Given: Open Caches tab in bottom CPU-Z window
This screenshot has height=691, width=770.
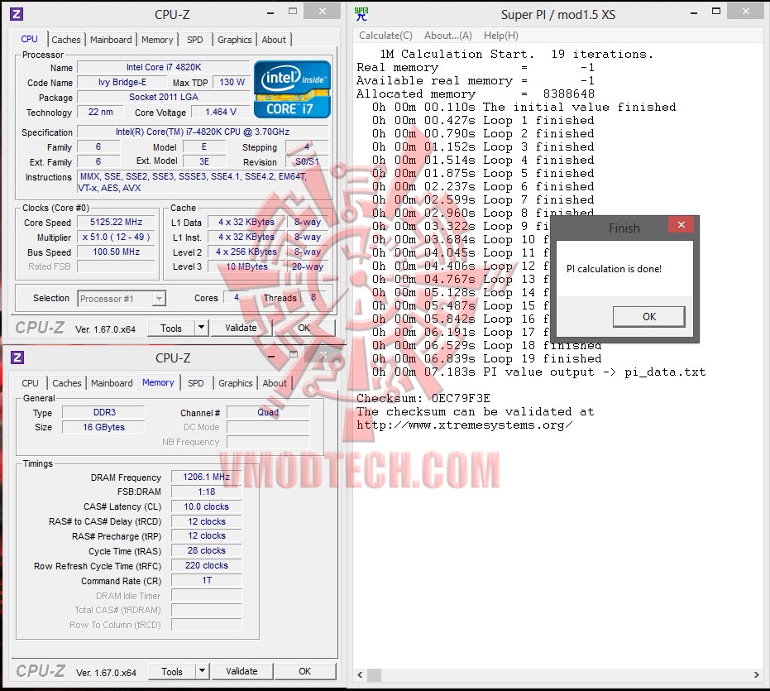Looking at the screenshot, I should [67, 383].
